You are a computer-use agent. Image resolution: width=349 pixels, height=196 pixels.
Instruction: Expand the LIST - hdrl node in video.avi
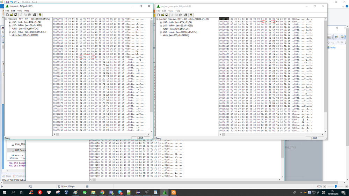(9, 22)
